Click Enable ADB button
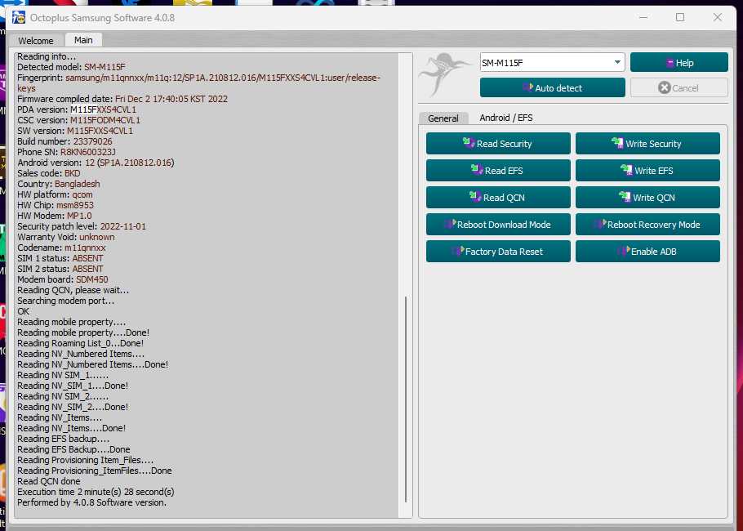The height and width of the screenshot is (531, 743). (x=647, y=251)
